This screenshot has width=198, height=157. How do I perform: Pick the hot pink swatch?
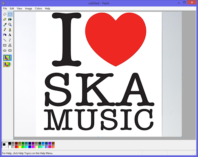tap(50, 147)
